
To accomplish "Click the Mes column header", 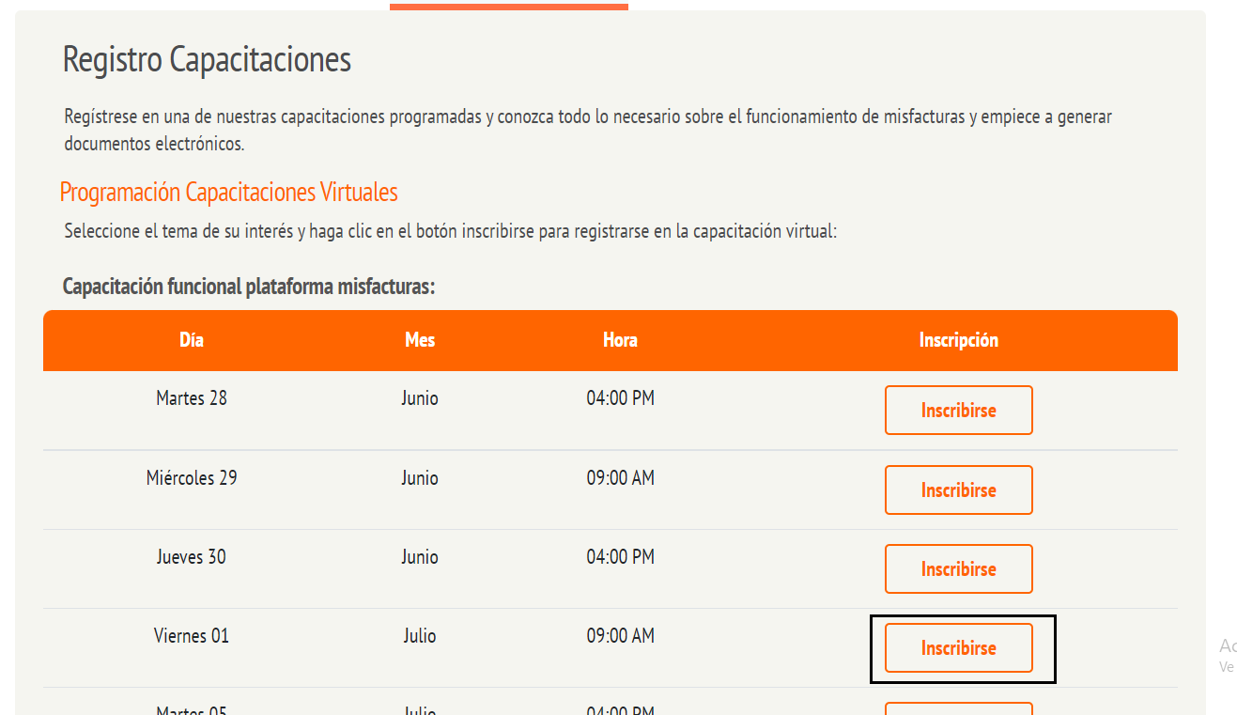I will pos(420,340).
